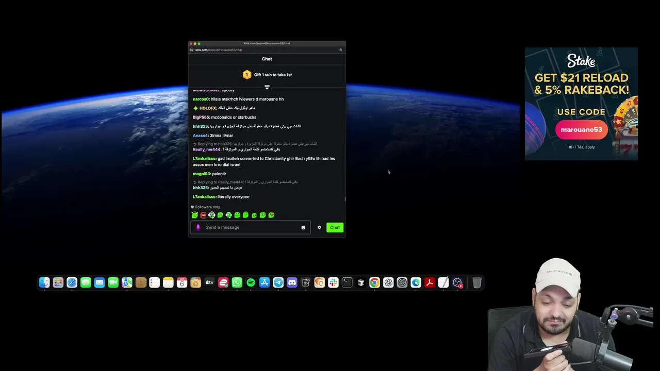This screenshot has height=371, width=660.
Task: Open Trash from the dock
Action: pos(477,282)
